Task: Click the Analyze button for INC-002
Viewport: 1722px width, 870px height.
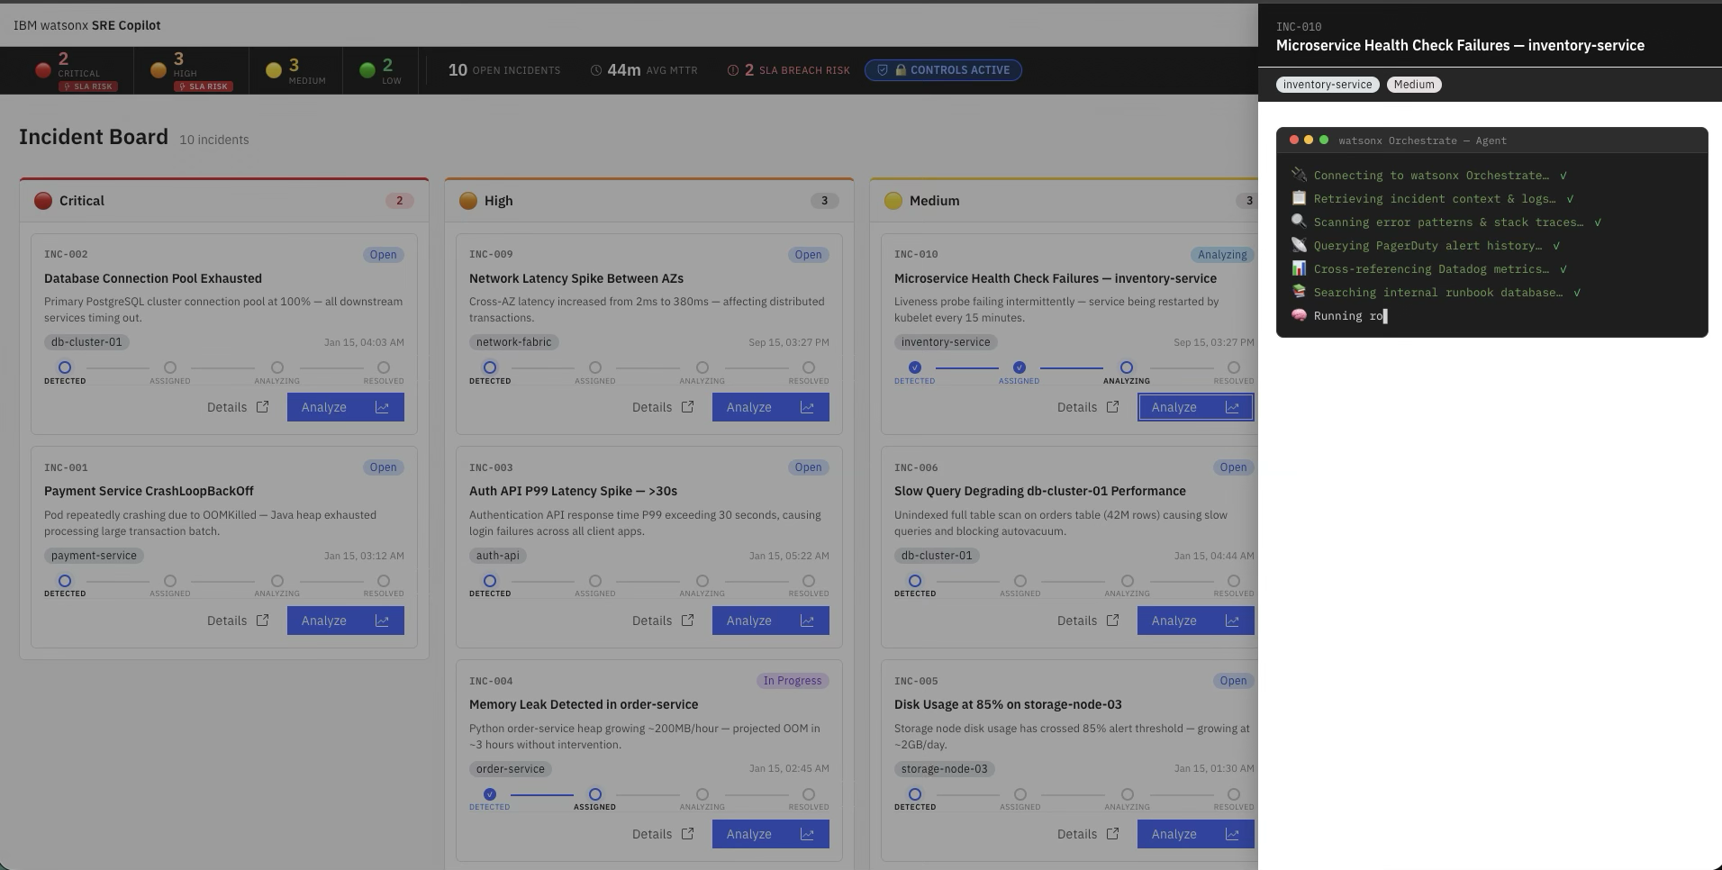Action: click(345, 407)
